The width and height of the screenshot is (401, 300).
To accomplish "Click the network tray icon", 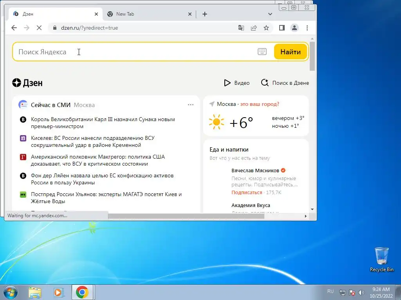I will click(342, 292).
